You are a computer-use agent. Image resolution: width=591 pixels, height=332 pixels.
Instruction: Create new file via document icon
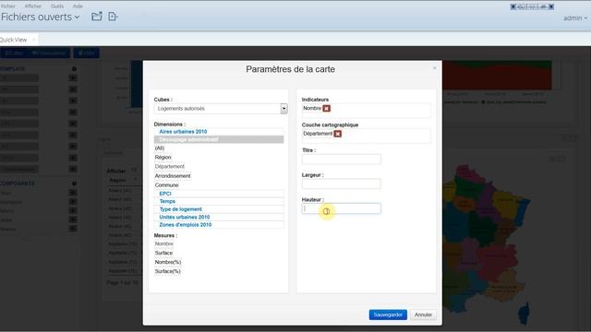113,17
